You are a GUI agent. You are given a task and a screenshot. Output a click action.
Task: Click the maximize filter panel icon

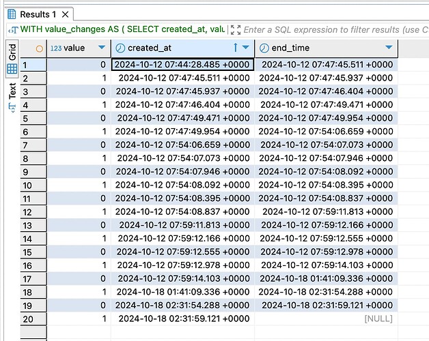tap(235, 29)
